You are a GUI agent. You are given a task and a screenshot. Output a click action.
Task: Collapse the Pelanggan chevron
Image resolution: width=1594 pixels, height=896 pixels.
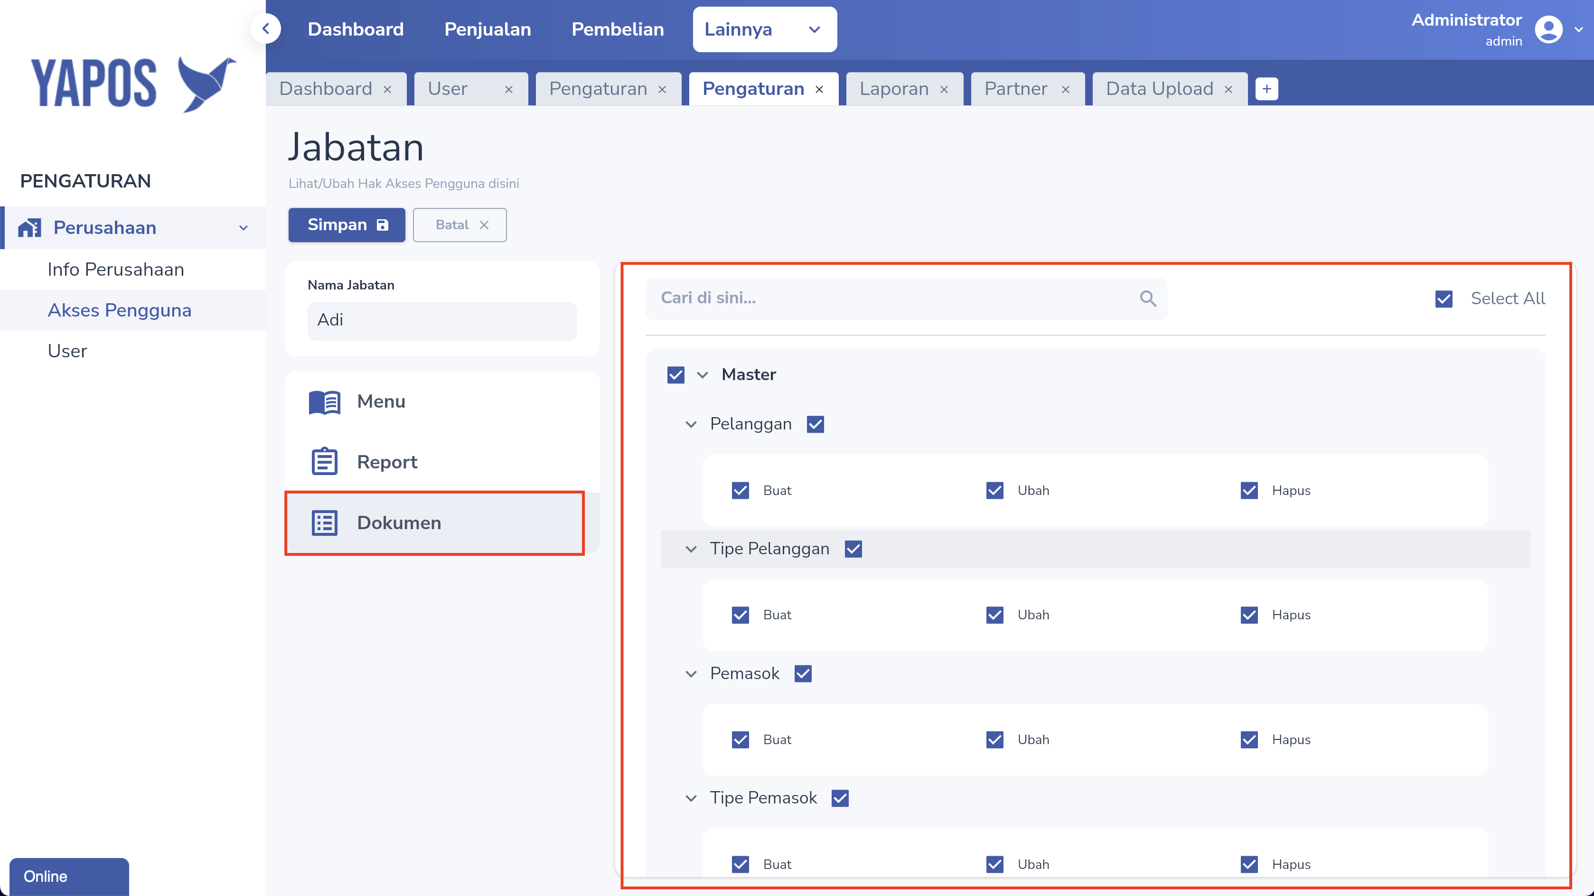point(691,424)
